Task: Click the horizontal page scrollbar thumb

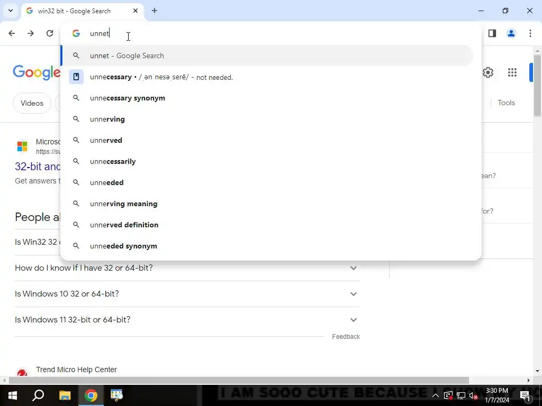Action: coord(239,380)
